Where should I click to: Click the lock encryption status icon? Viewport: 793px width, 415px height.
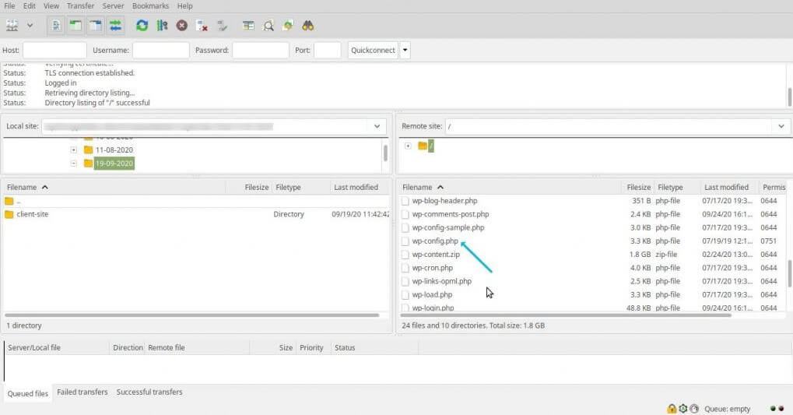(672, 409)
